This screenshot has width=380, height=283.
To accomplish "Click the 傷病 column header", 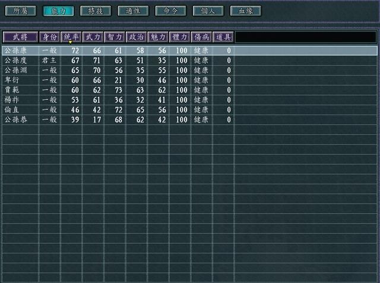I will pos(201,37).
